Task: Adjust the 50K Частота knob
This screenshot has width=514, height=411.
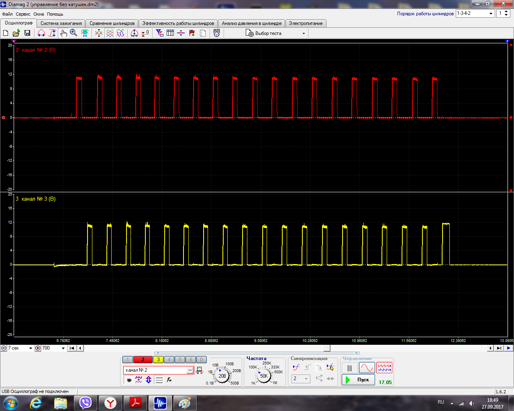Action: (x=264, y=376)
